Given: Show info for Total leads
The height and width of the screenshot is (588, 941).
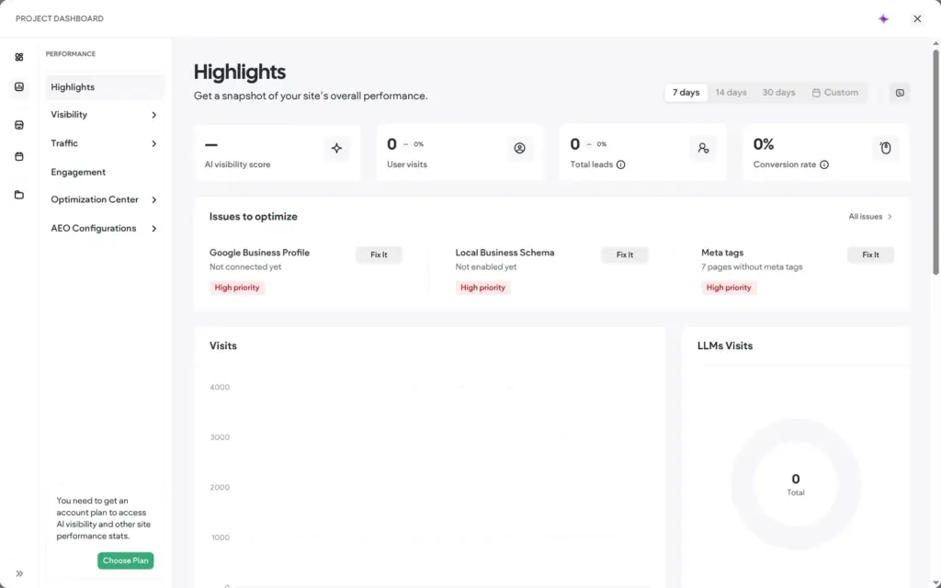Looking at the screenshot, I should [620, 164].
